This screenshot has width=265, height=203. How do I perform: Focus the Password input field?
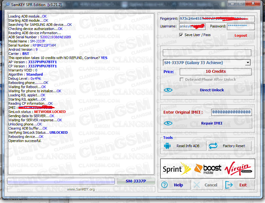(241, 26)
